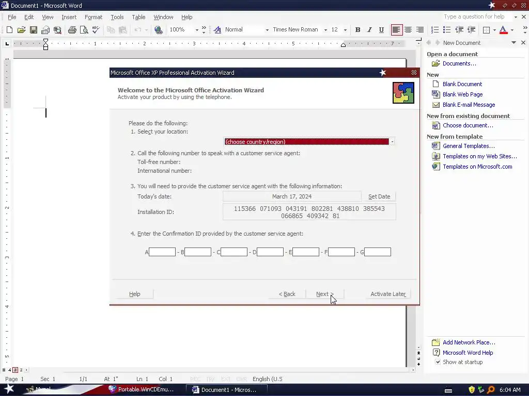
Task: Open the File menu
Action: pos(12,17)
